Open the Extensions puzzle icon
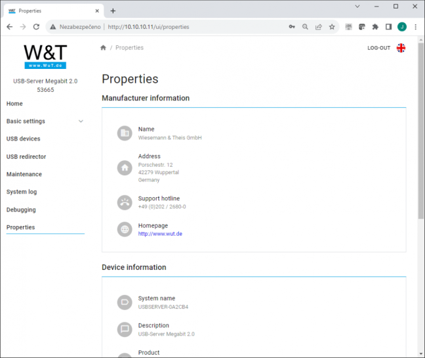The image size is (425, 358). point(375,26)
